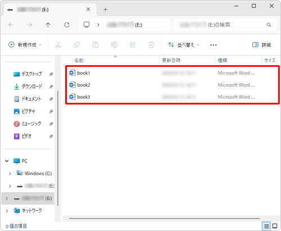
Task: Click the (E:)の検索 search box
Action: click(x=225, y=25)
